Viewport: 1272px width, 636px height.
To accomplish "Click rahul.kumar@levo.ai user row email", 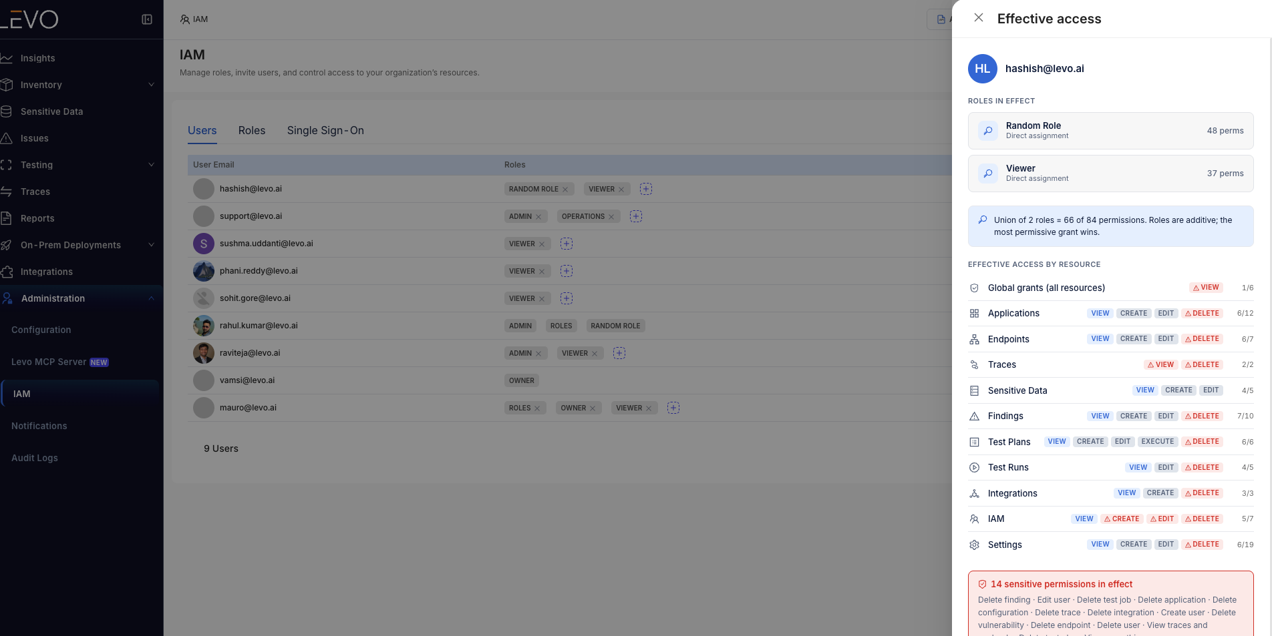I will tap(259, 326).
